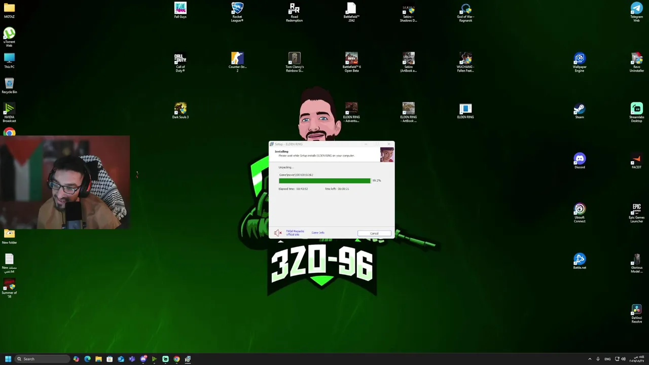
Task: Select the New text file icon
Action: point(9,263)
